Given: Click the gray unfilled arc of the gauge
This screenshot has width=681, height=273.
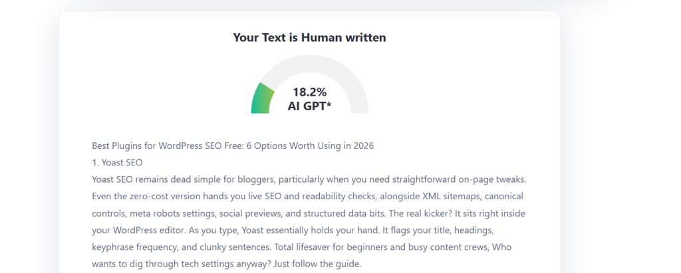Looking at the screenshot, I should (x=321, y=70).
